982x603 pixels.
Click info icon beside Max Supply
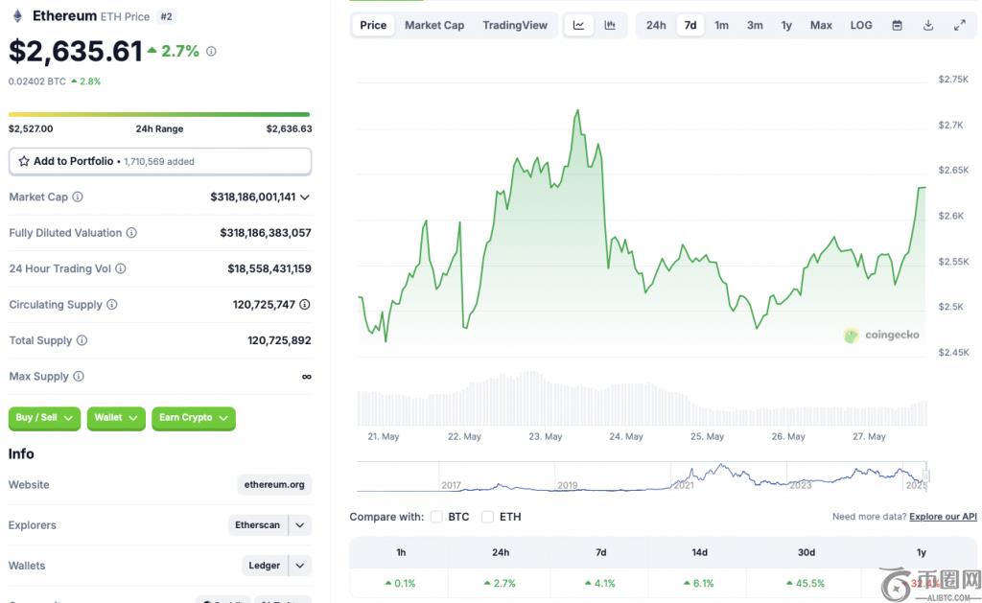coord(79,377)
